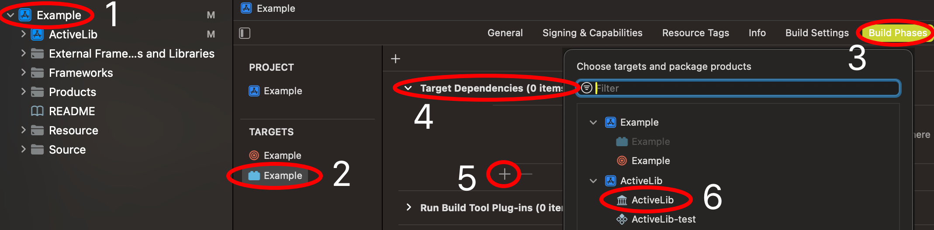Expand Run Build Tool Plug-ins section
The height and width of the screenshot is (230, 934).
coord(408,207)
